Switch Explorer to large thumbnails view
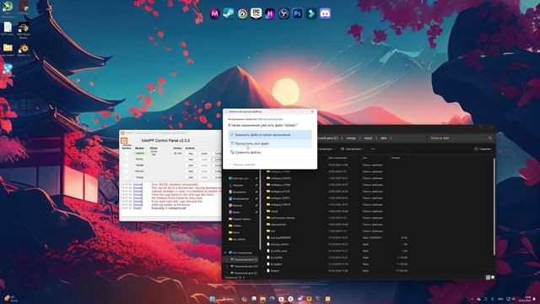 tap(493, 277)
